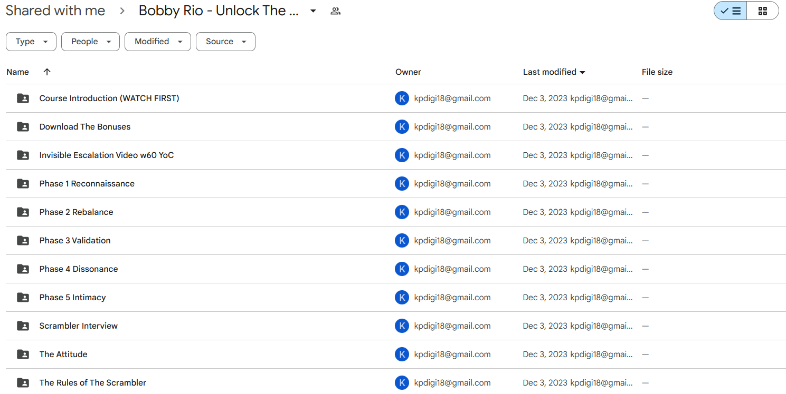Click the folder icon beside Invisible Escalation Video
Screen dimensions: 786x394
23,155
